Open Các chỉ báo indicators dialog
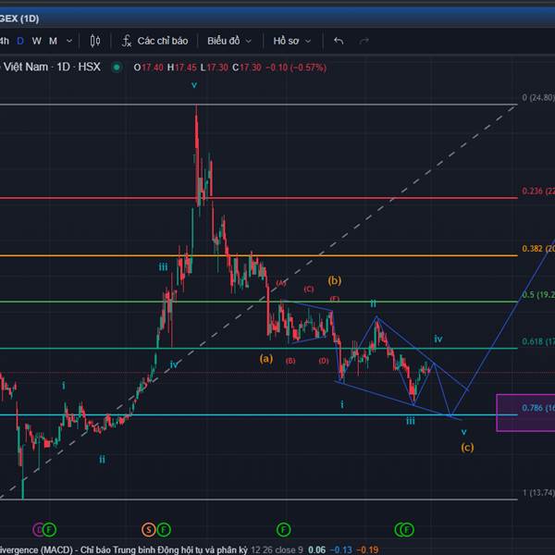Image resolution: width=555 pixels, height=555 pixels. (163, 41)
